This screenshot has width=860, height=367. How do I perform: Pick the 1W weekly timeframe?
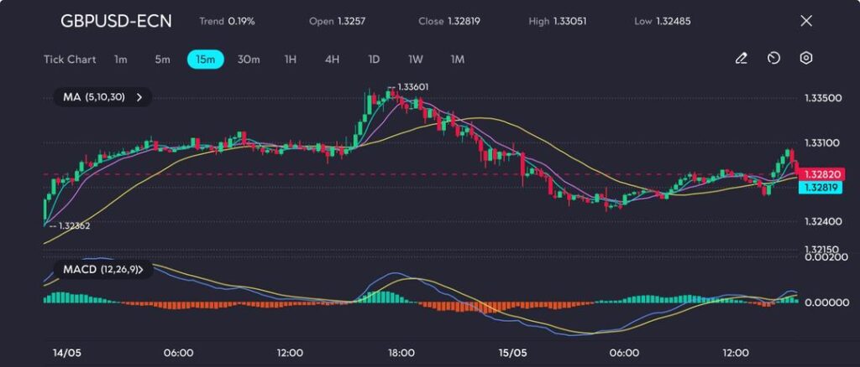[416, 59]
